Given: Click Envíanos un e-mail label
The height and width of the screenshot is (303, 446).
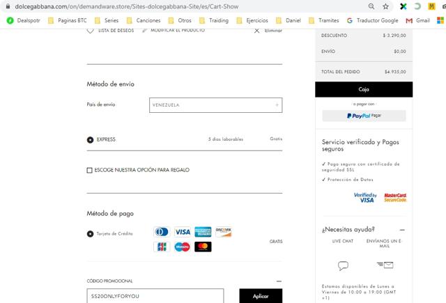Looking at the screenshot, I should click(384, 243).
